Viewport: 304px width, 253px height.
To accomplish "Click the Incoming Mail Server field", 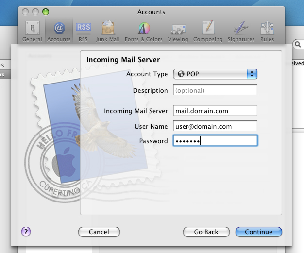I will coord(215,111).
